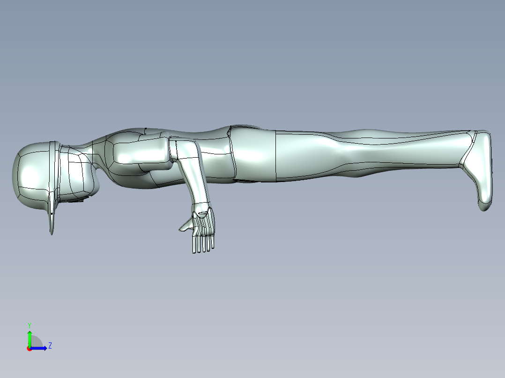Click the Y label above the triad
This screenshot has width=505, height=378.
tap(29, 325)
